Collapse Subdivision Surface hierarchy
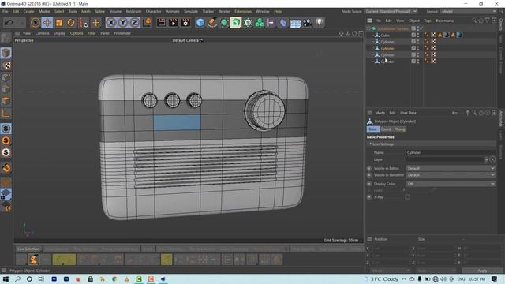Image resolution: width=505 pixels, height=284 pixels. (368, 28)
